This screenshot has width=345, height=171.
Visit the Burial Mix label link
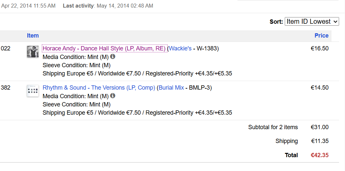(171, 88)
